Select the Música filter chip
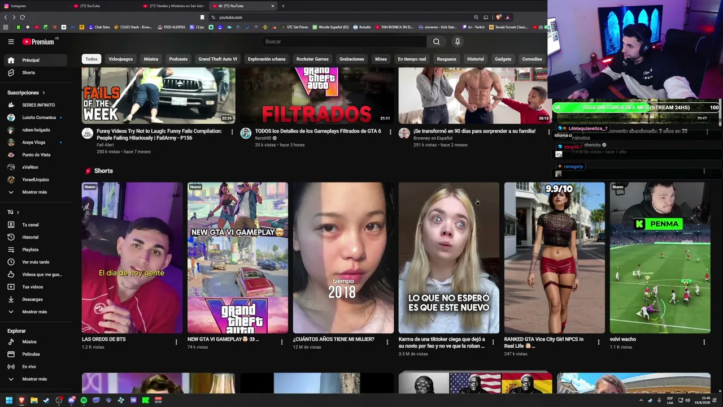The height and width of the screenshot is (407, 723). point(151,59)
